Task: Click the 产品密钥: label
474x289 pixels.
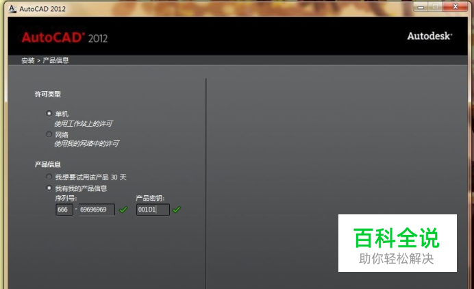Action: tap(150, 199)
